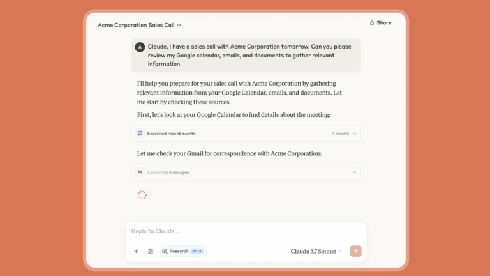Focus the Reply to Claude input field

246,231
